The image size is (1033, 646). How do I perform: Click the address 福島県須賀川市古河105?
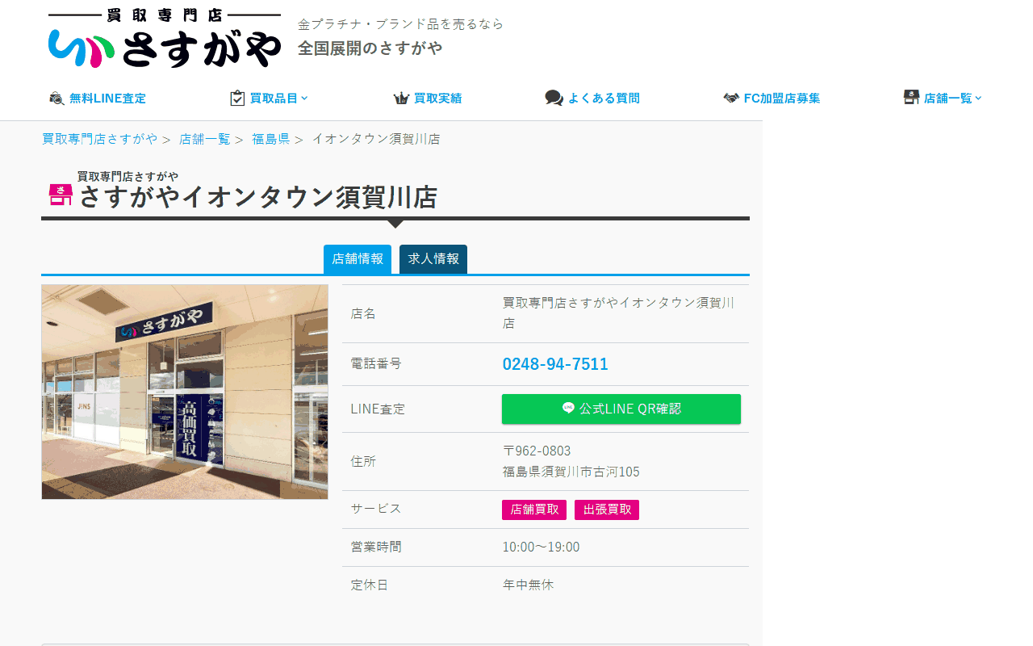(x=571, y=472)
